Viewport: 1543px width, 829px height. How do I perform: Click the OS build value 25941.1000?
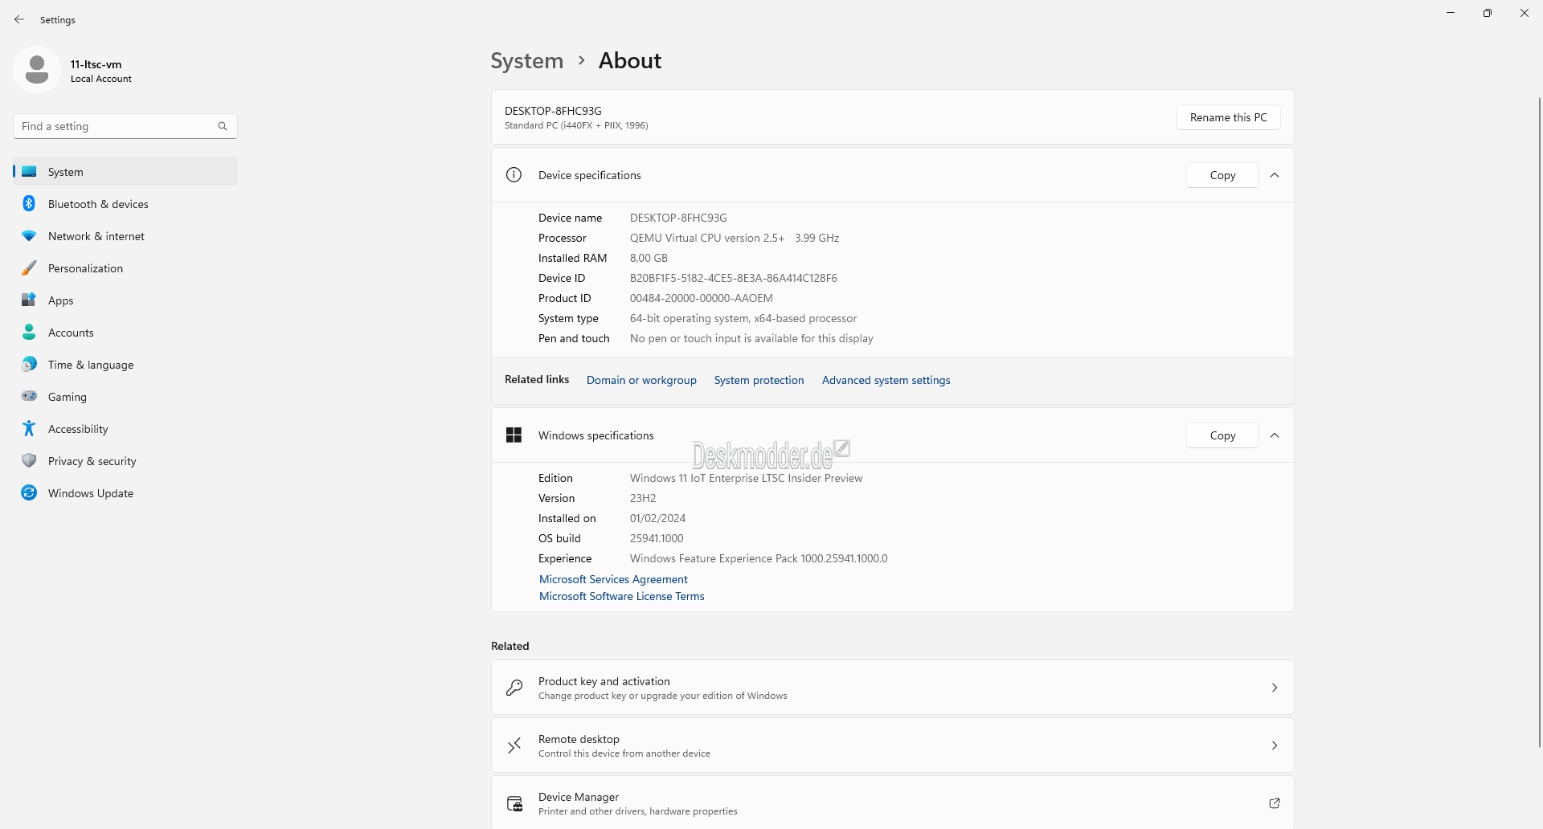pos(657,538)
